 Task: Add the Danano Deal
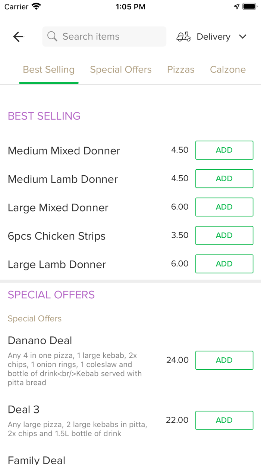pos(224,360)
